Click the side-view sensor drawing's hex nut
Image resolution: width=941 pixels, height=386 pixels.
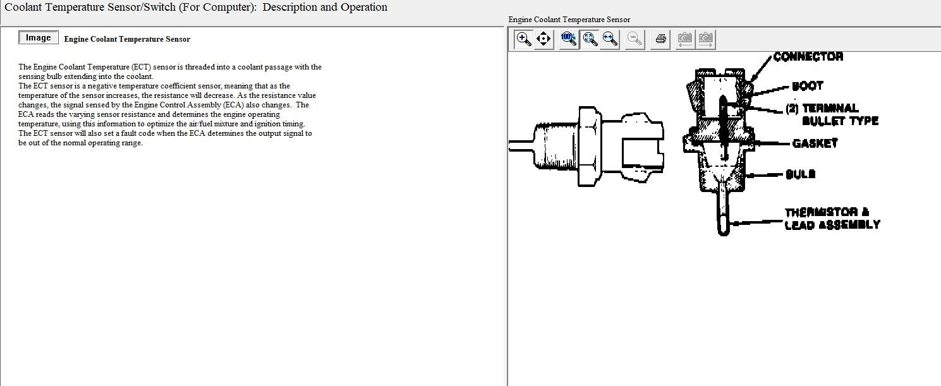[586, 145]
